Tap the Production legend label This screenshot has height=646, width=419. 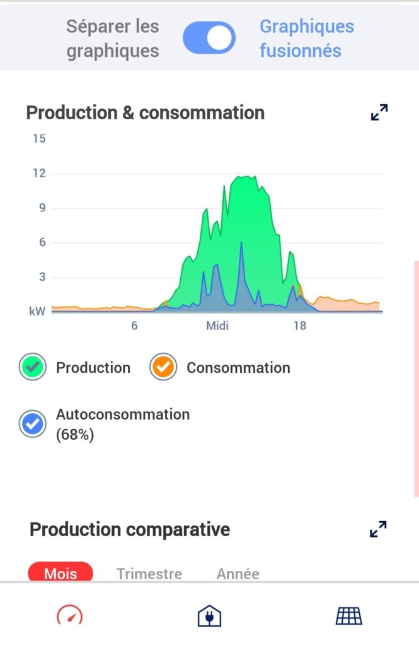[93, 368]
